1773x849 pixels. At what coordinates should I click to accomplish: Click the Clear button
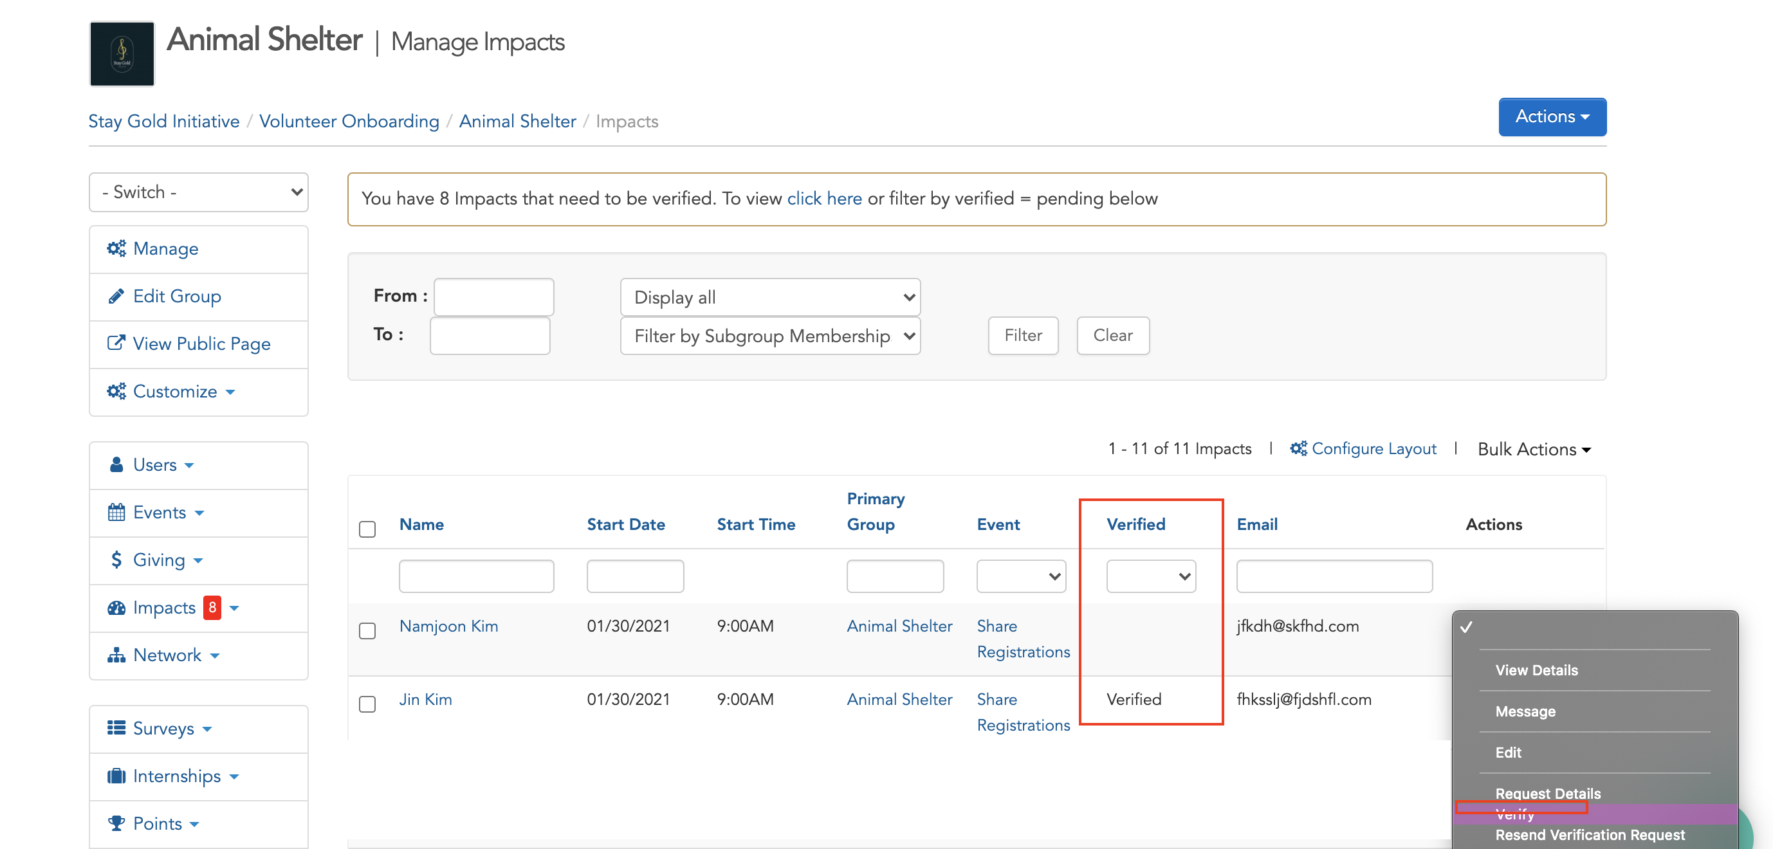pos(1113,336)
